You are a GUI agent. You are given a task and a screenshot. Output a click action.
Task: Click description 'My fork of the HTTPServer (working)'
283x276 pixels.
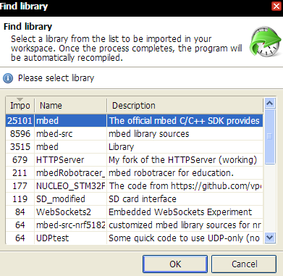[182, 160]
